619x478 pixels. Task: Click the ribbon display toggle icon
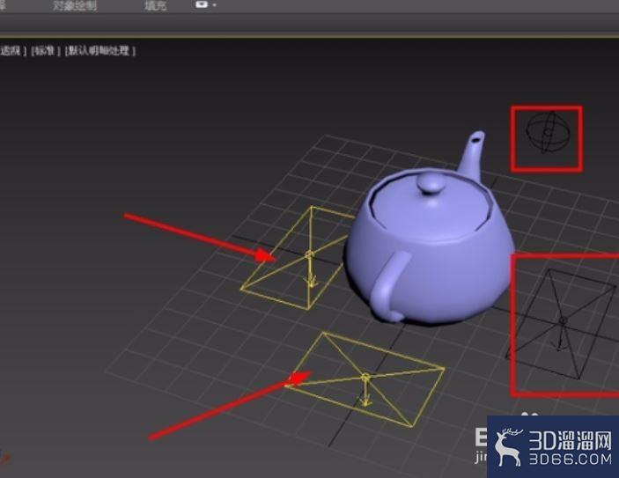click(x=202, y=4)
